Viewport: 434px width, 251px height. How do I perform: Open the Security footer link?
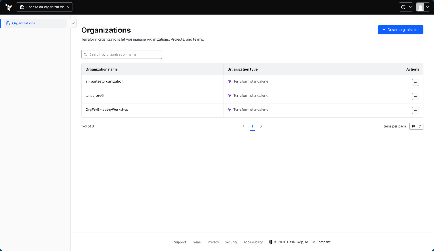pyautogui.click(x=231, y=242)
